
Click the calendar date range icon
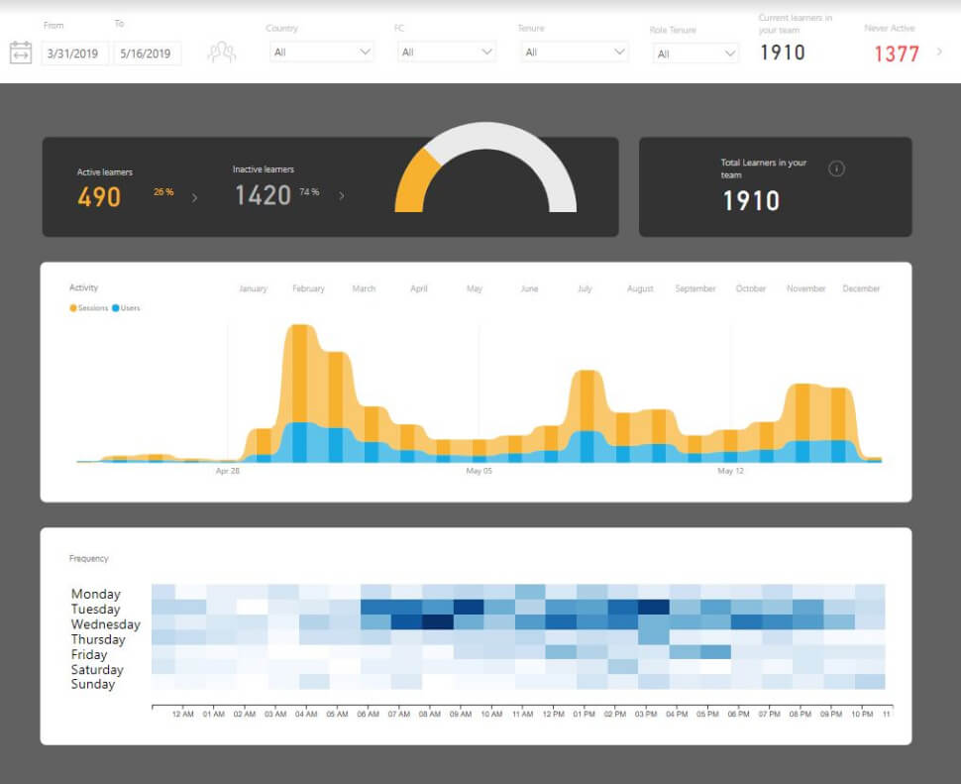point(21,53)
